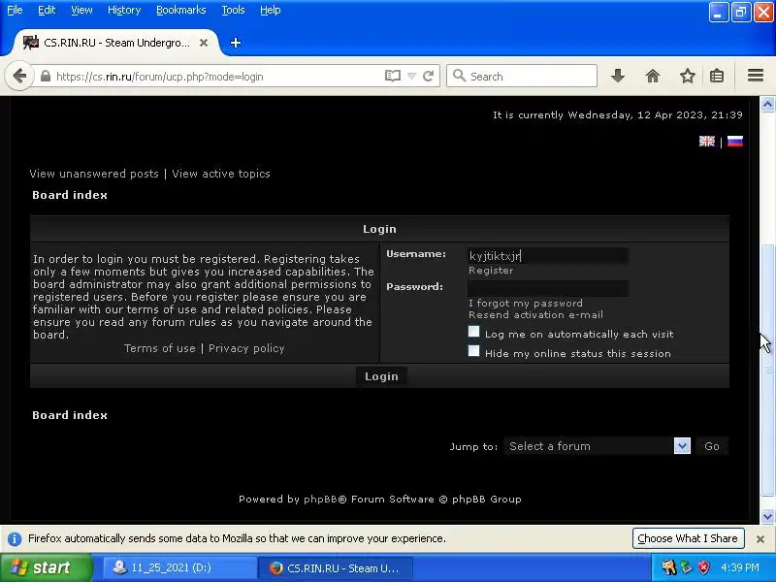
Task: Open a new tab with the plus button
Action: click(x=236, y=43)
